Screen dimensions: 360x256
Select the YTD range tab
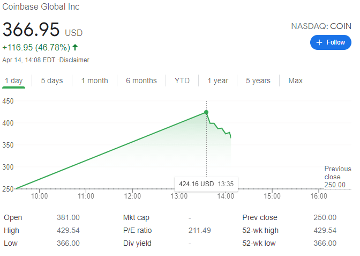click(x=182, y=81)
